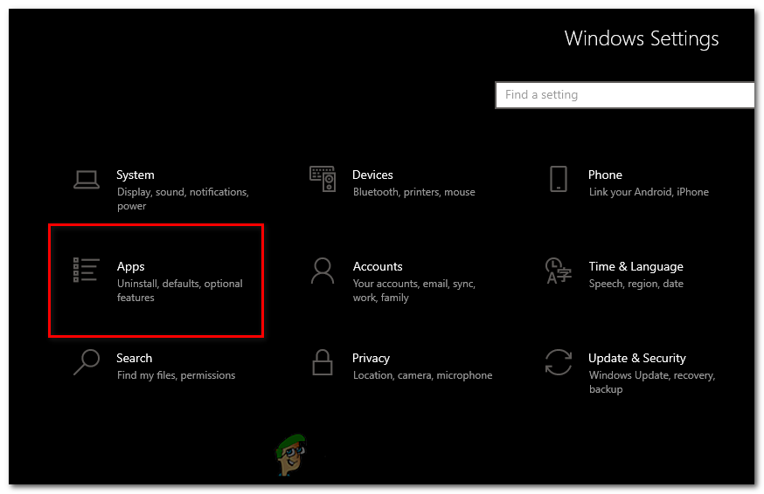Click the Update & Security sync icon
This screenshot has height=494, width=764.
pos(559,362)
